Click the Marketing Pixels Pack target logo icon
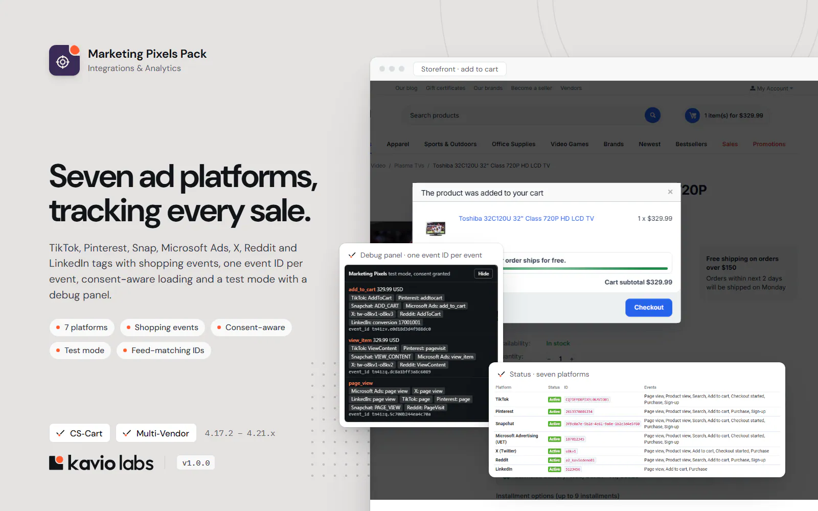This screenshot has width=818, height=511. point(64,60)
